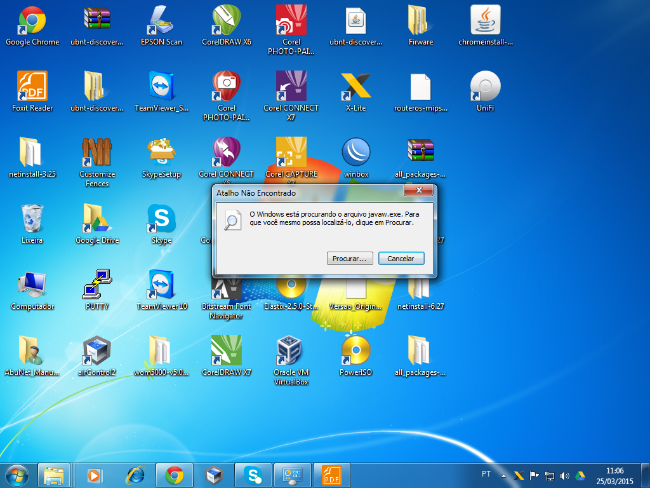The image size is (650, 488).
Task: Open the PT language indicator
Action: click(x=486, y=474)
